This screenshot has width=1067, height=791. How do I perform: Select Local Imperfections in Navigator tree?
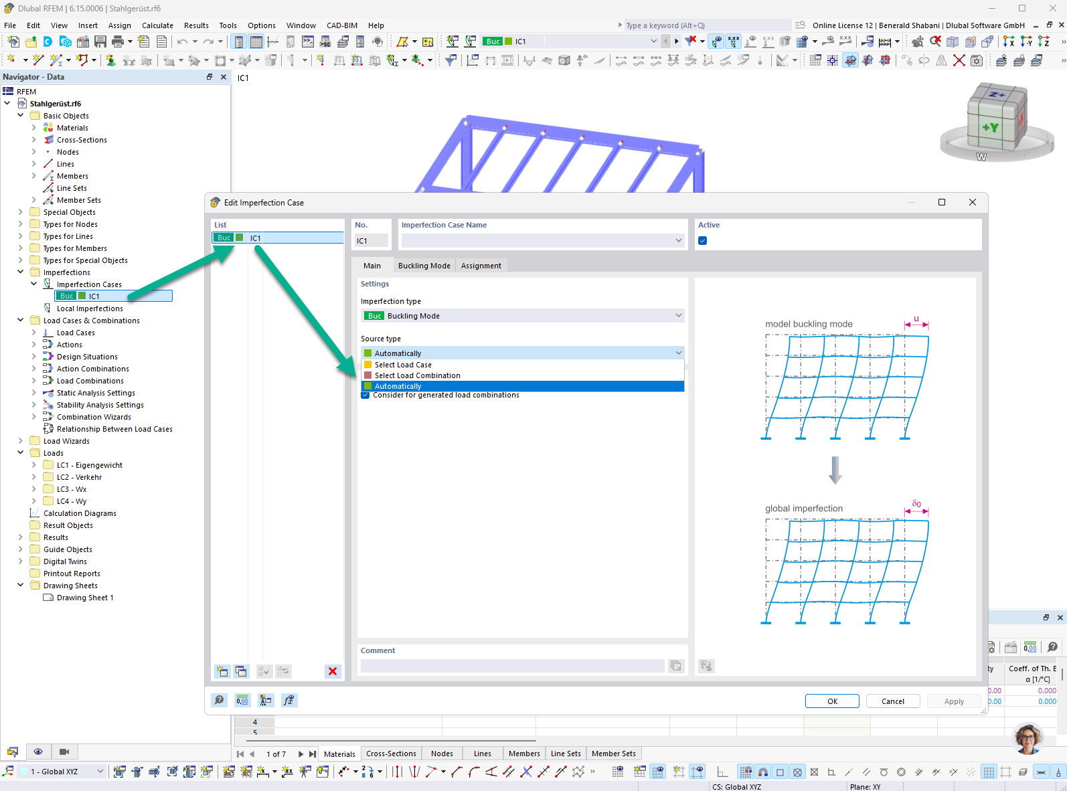tap(90, 309)
